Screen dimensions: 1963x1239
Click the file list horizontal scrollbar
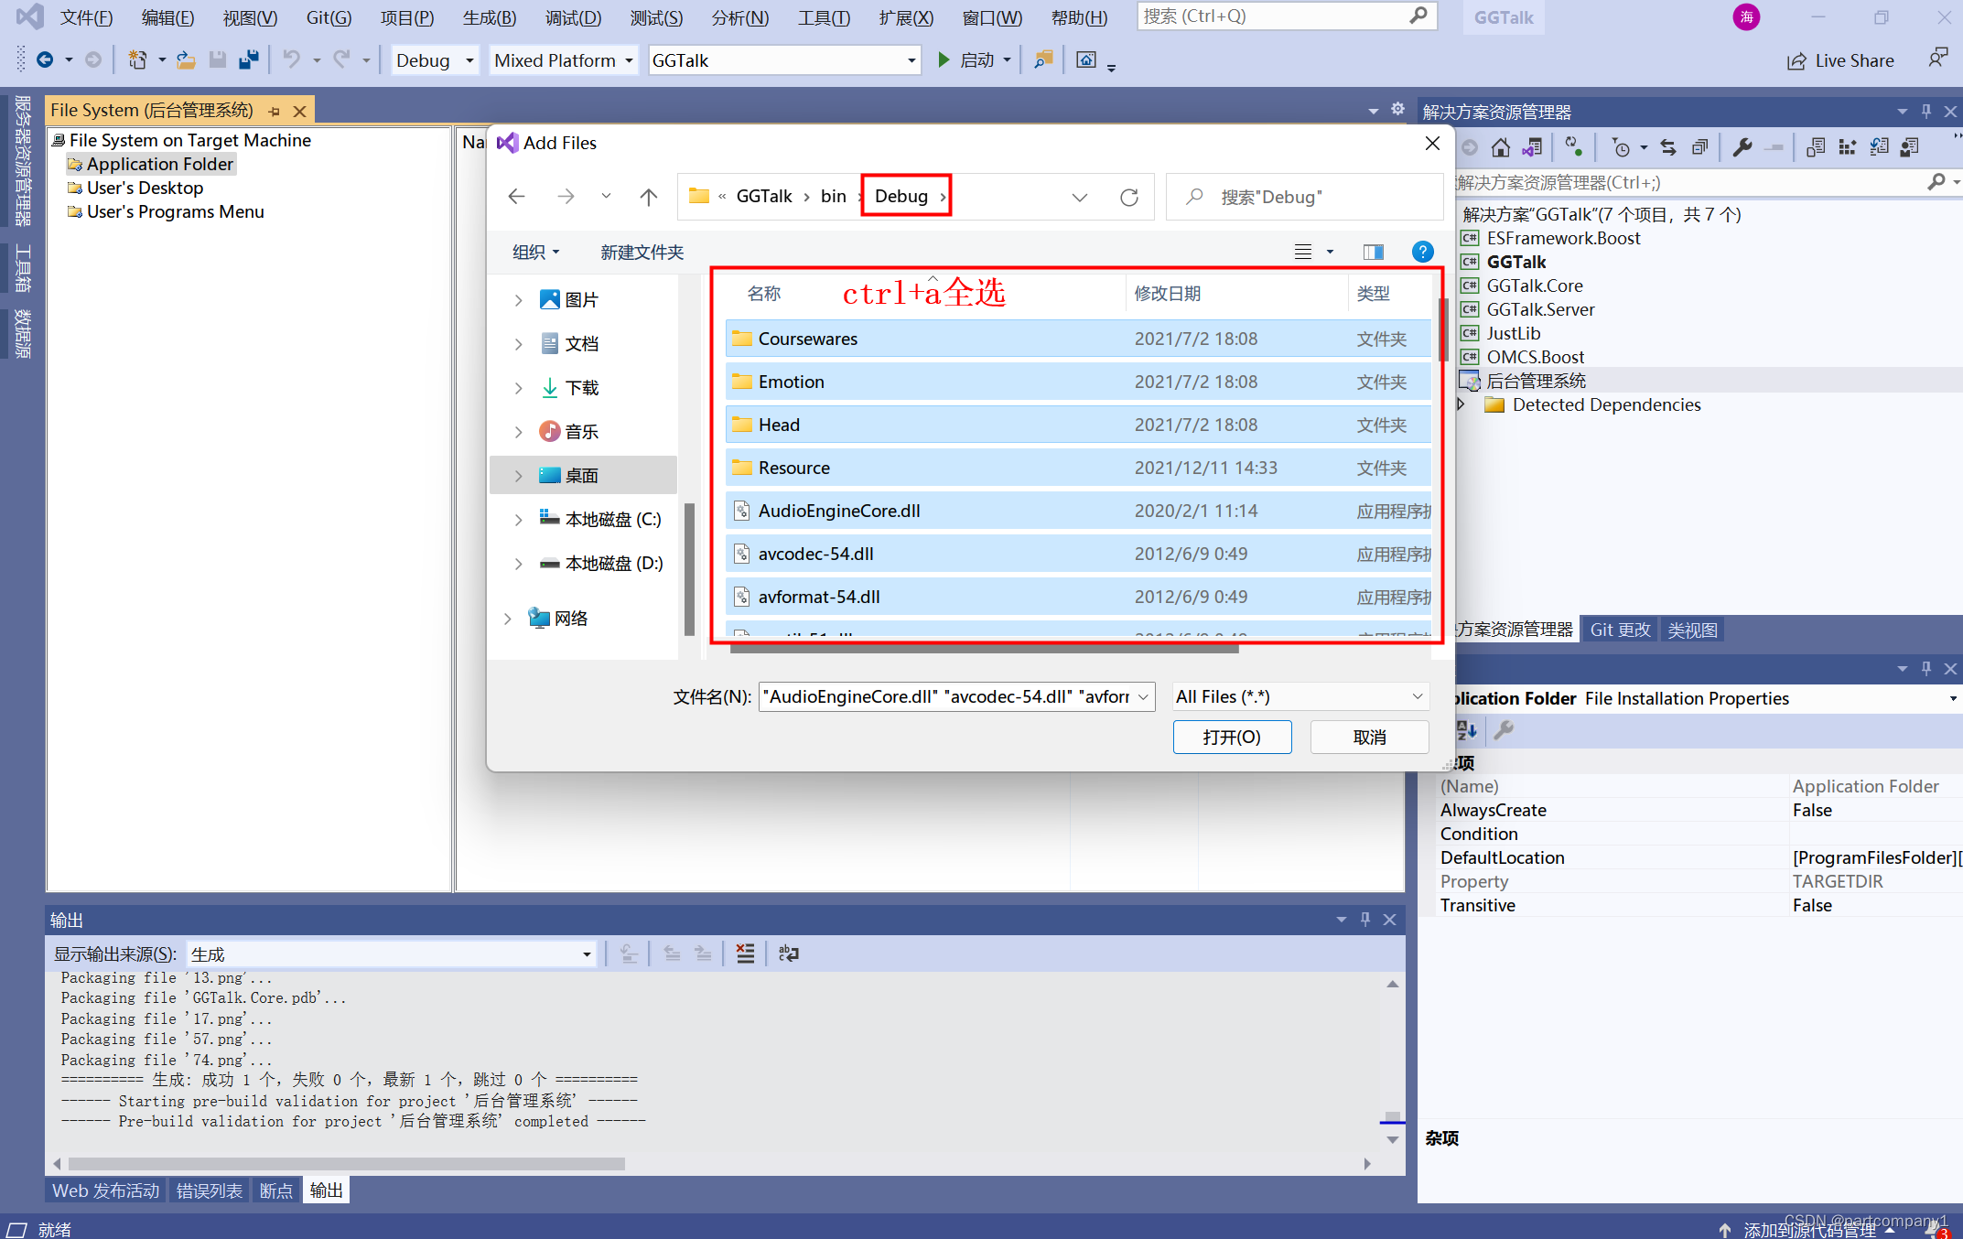984,650
